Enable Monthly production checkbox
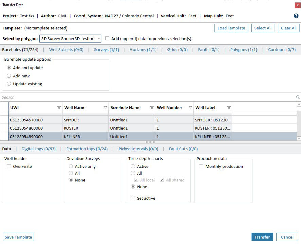 point(201,166)
